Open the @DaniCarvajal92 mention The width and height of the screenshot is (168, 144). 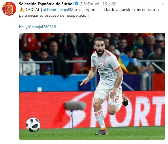[58, 10]
